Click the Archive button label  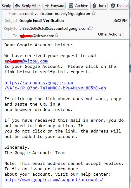tap(82, 6)
